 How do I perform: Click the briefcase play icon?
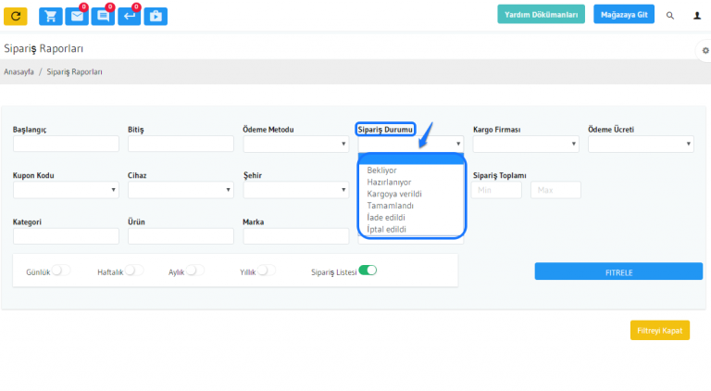click(156, 16)
